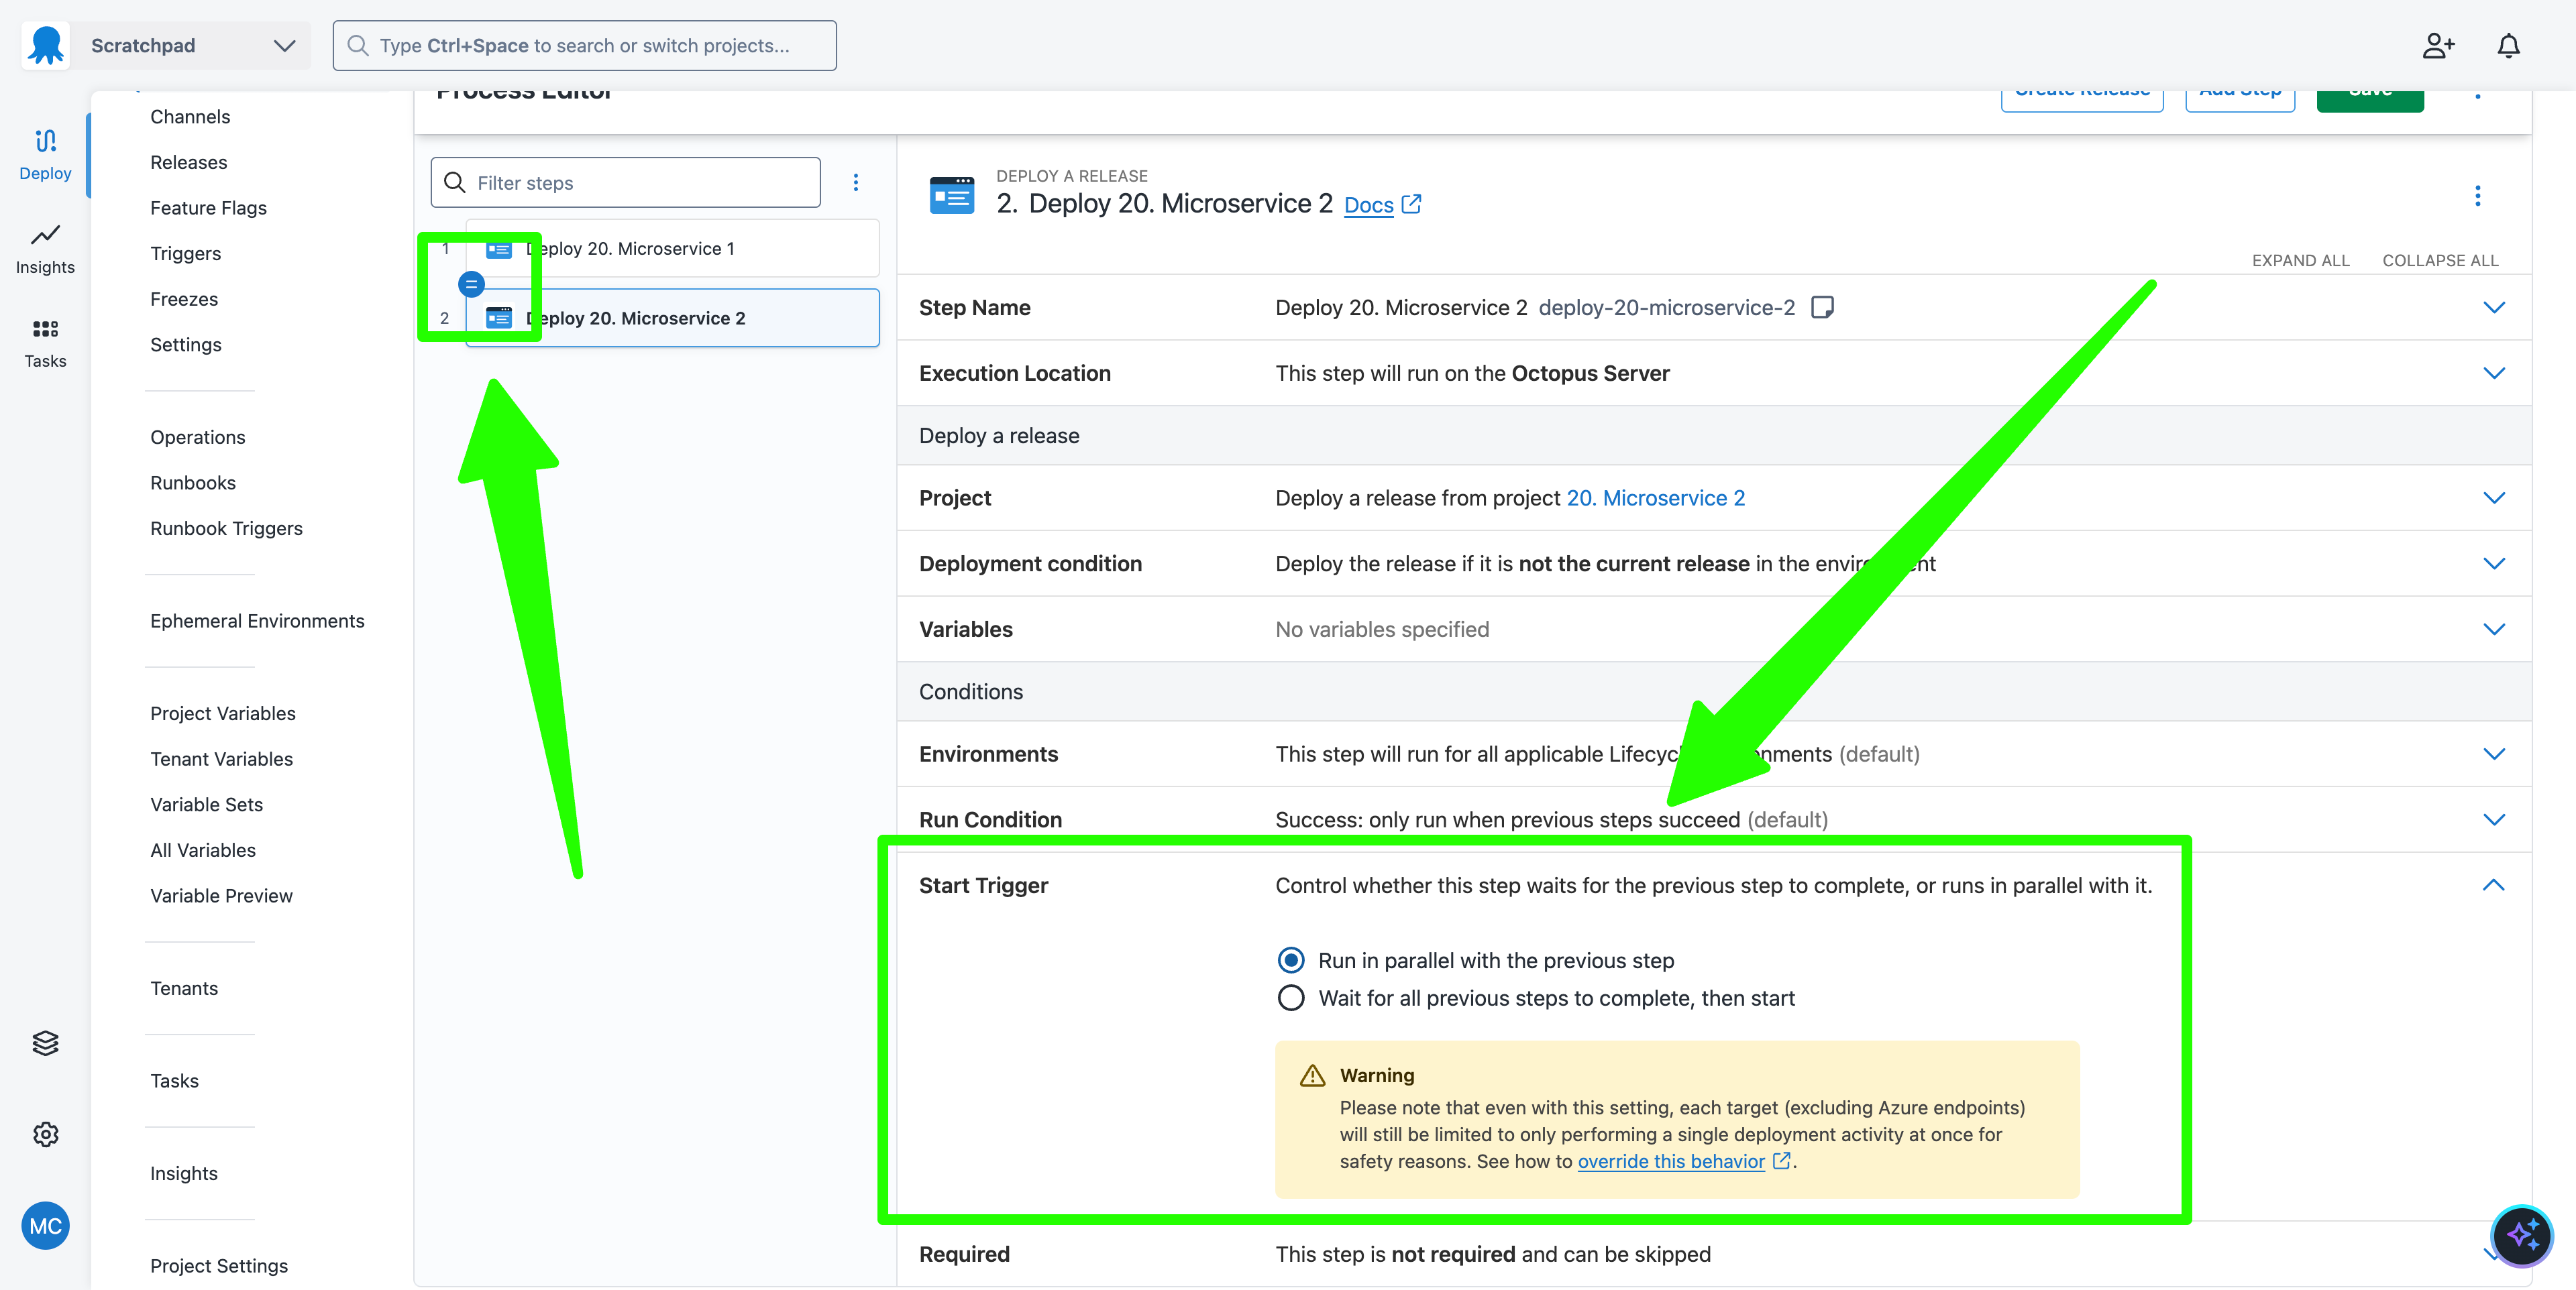Select step Deploy 20. Microservice 1
2576x1290 pixels.
pyautogui.click(x=673, y=248)
